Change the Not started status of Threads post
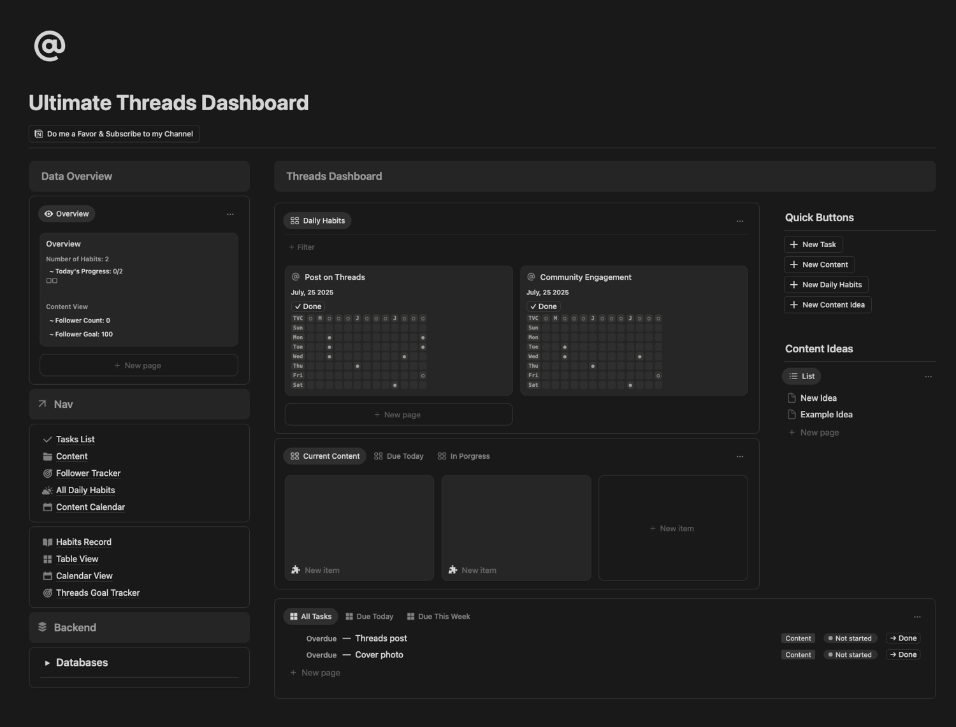956x727 pixels. [x=850, y=638]
